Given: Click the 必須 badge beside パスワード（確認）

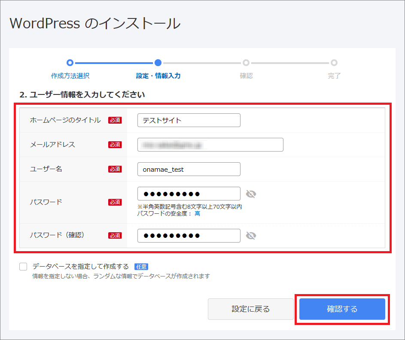Looking at the screenshot, I should (115, 235).
